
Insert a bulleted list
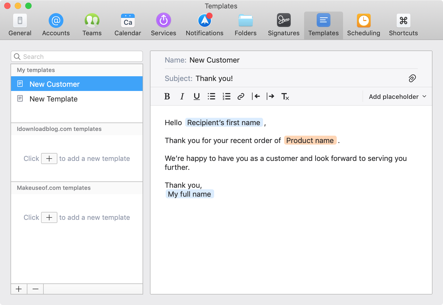tap(211, 96)
